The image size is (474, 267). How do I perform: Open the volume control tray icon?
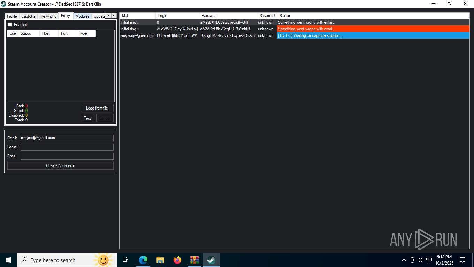[421, 260]
